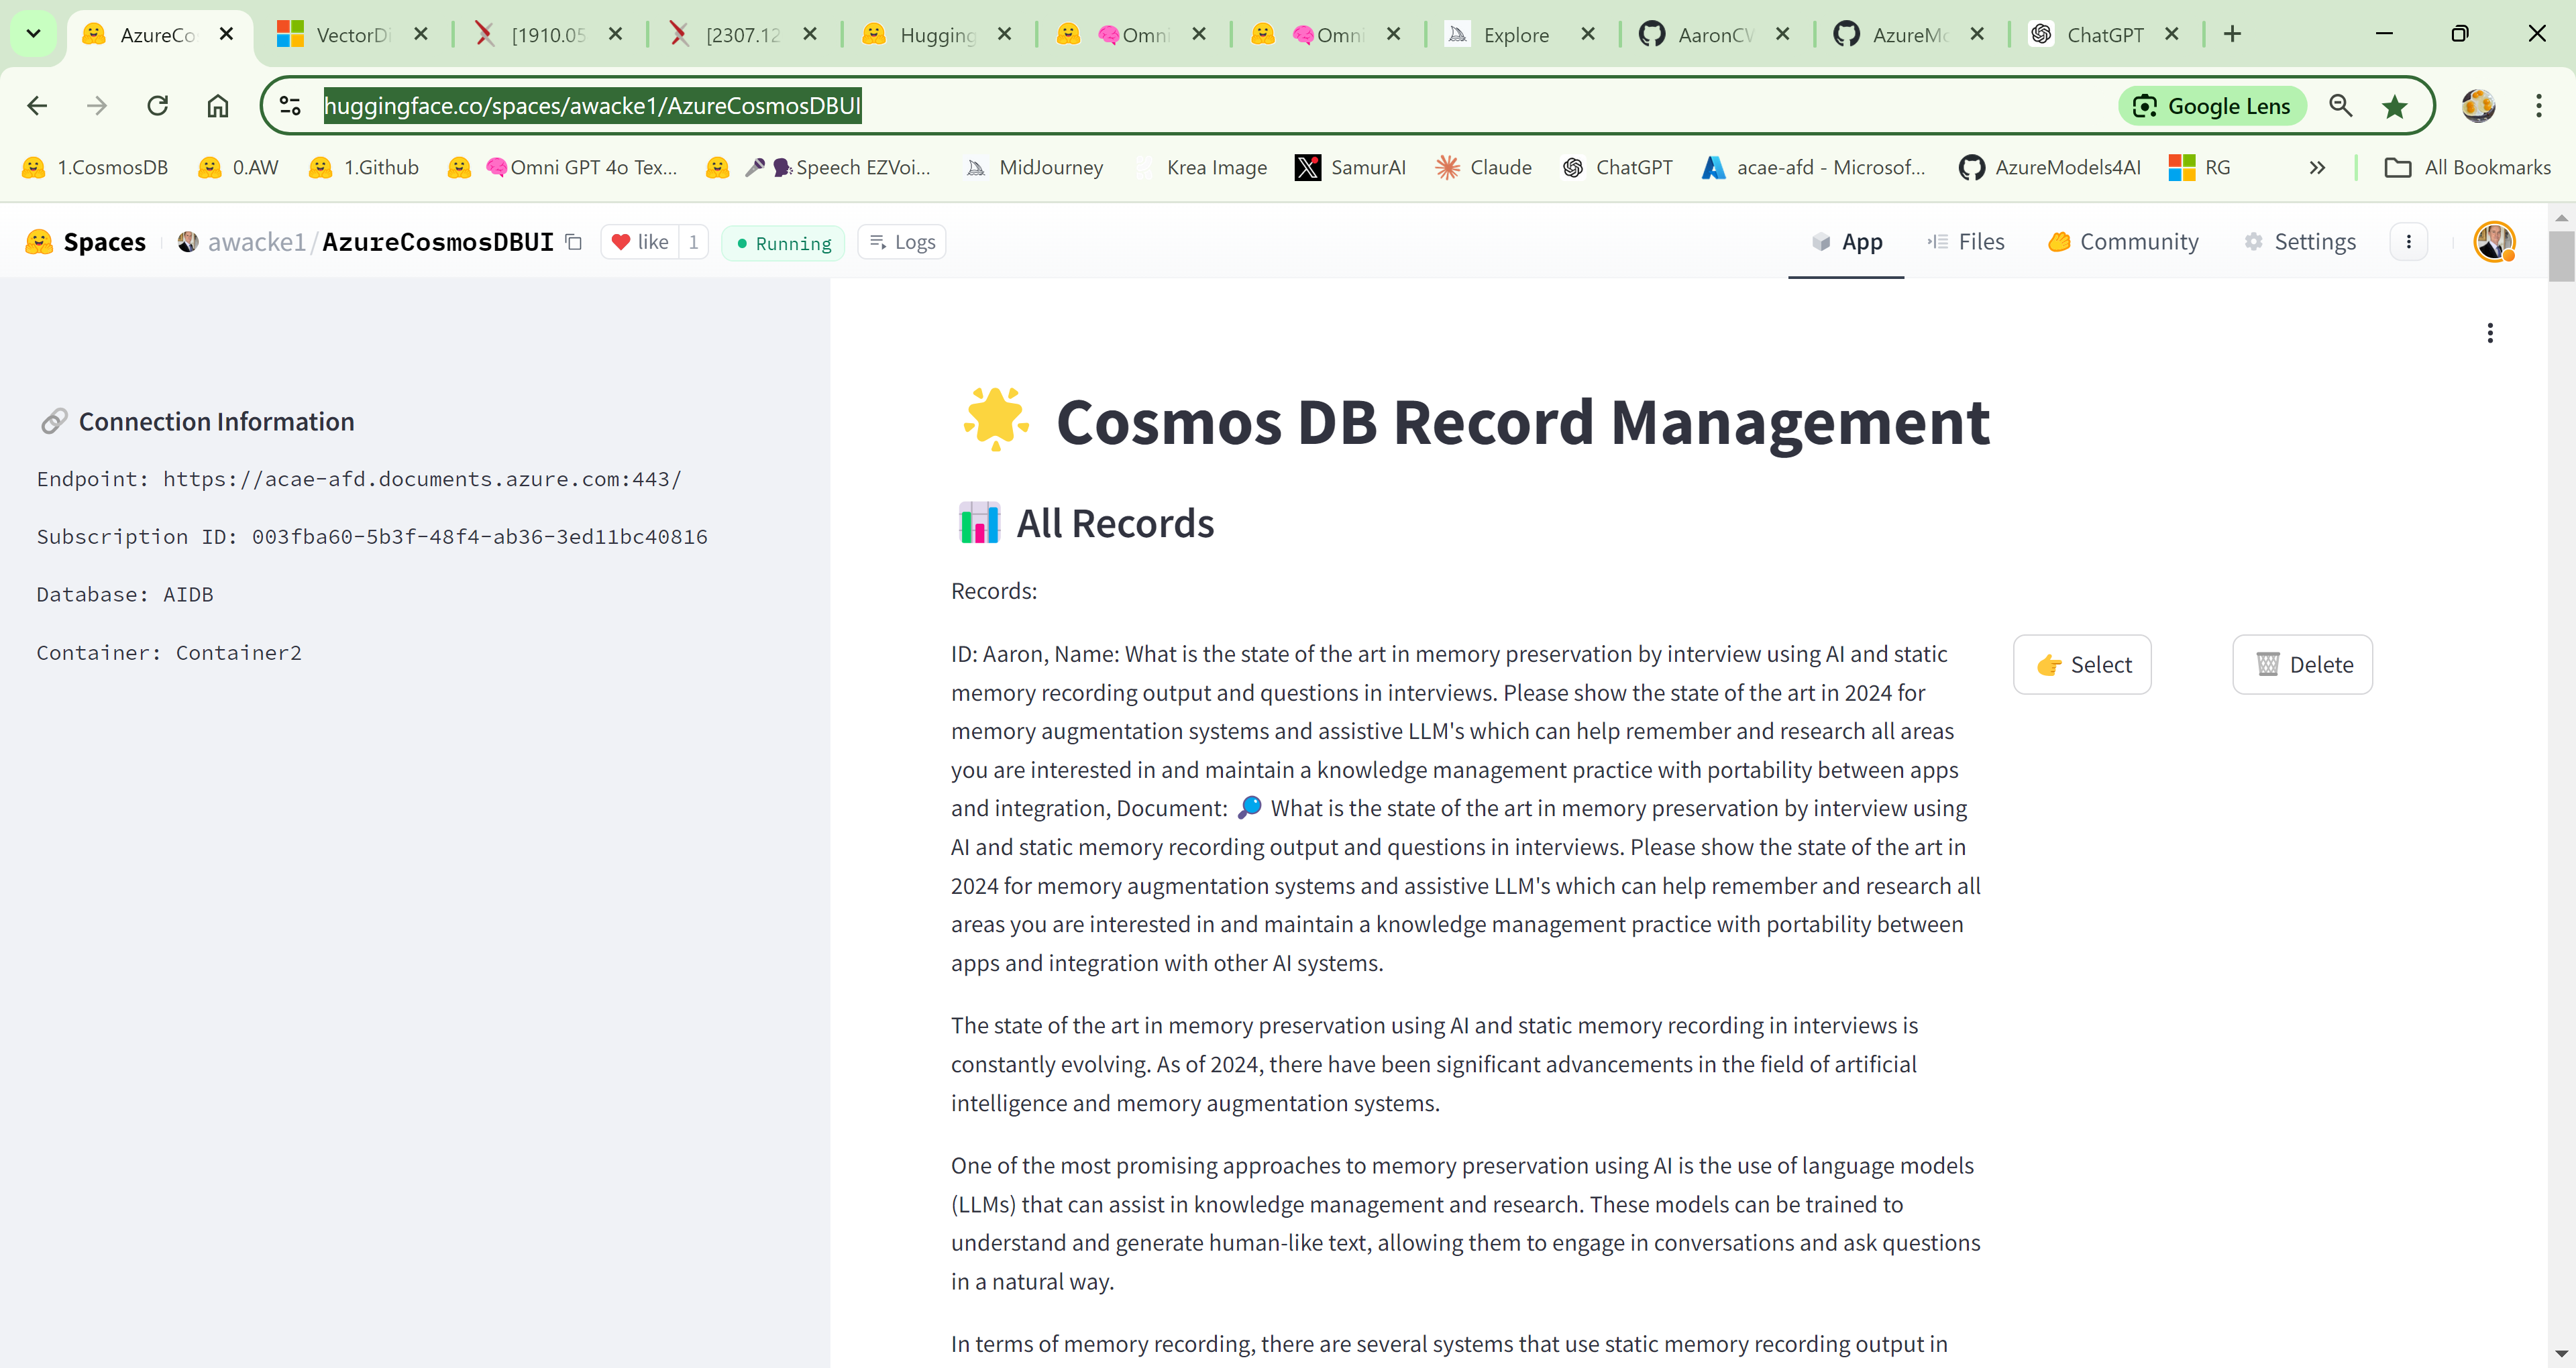This screenshot has width=2576, height=1368.
Task: Delete the Aaron record
Action: 2302,665
